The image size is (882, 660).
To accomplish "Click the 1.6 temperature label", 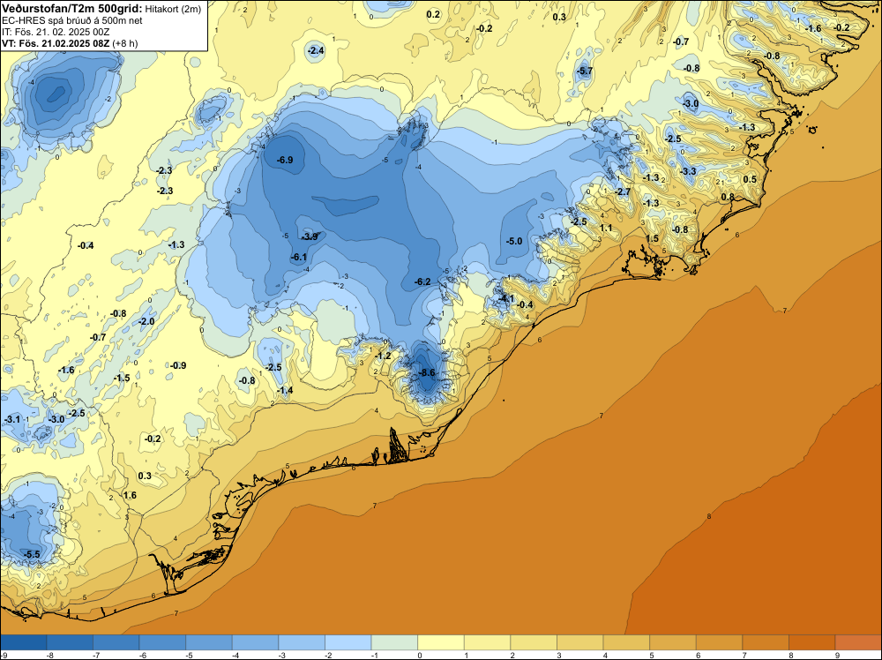I will tap(130, 495).
